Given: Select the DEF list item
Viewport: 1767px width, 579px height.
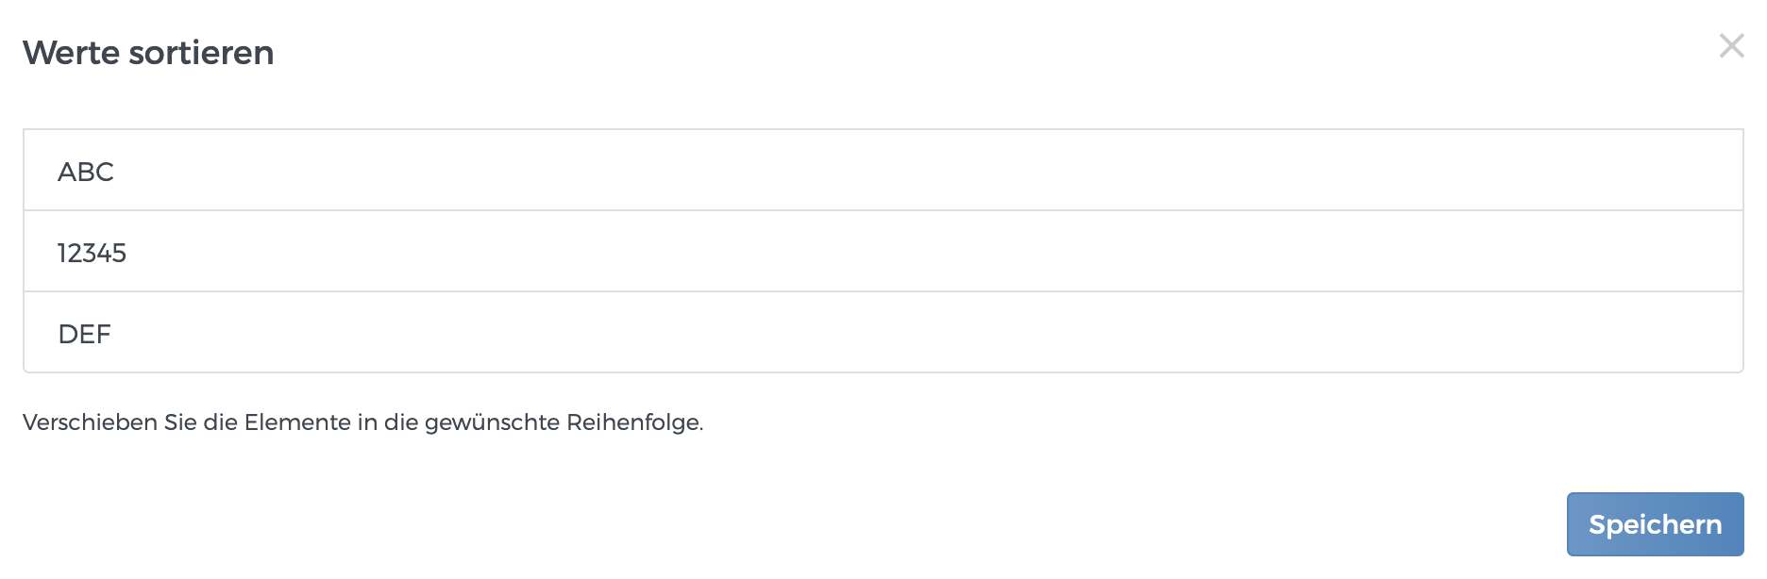Looking at the screenshot, I should point(883,333).
